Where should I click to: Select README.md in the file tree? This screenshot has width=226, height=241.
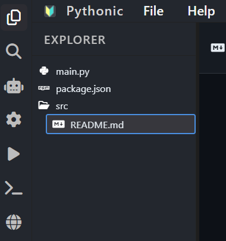[121, 124]
